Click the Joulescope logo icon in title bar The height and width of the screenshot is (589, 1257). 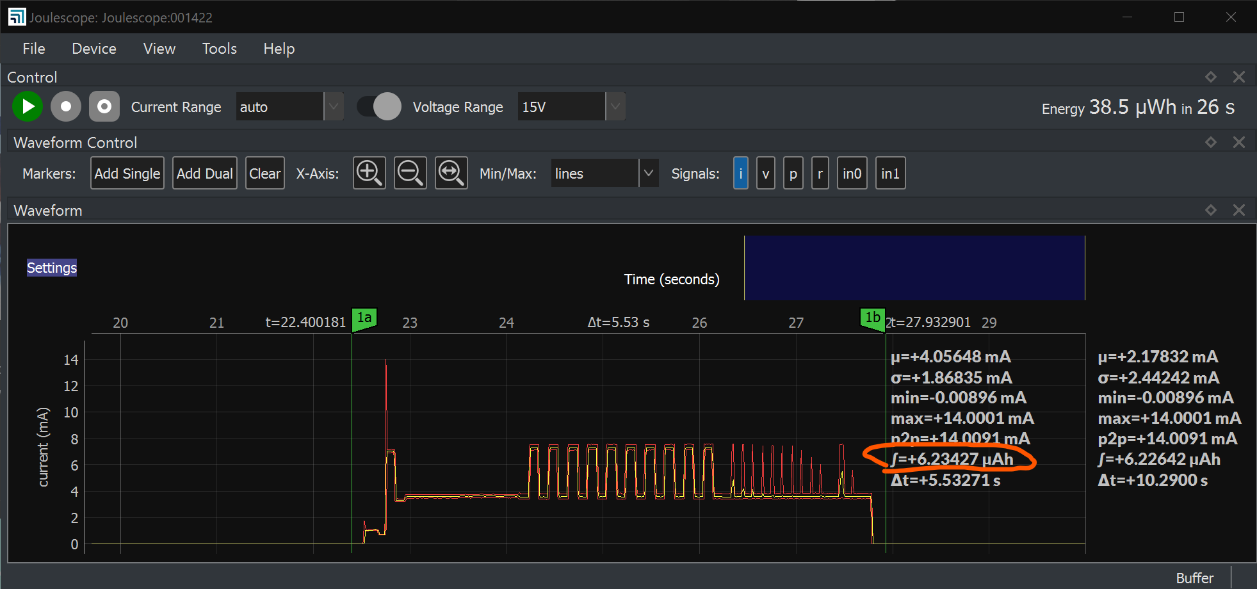(17, 17)
